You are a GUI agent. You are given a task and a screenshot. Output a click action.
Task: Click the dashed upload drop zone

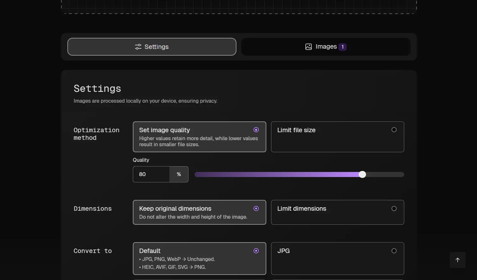pos(238,6)
